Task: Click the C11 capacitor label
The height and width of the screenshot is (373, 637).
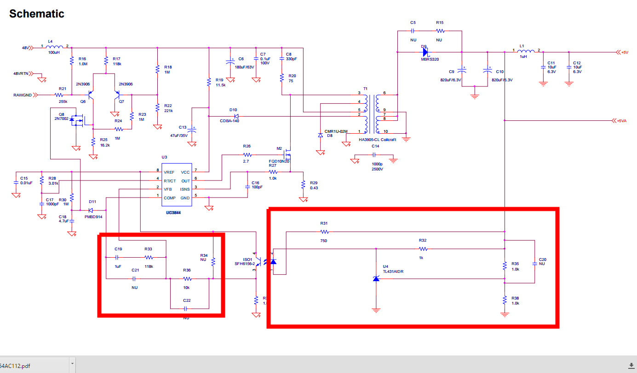Action: coord(551,63)
